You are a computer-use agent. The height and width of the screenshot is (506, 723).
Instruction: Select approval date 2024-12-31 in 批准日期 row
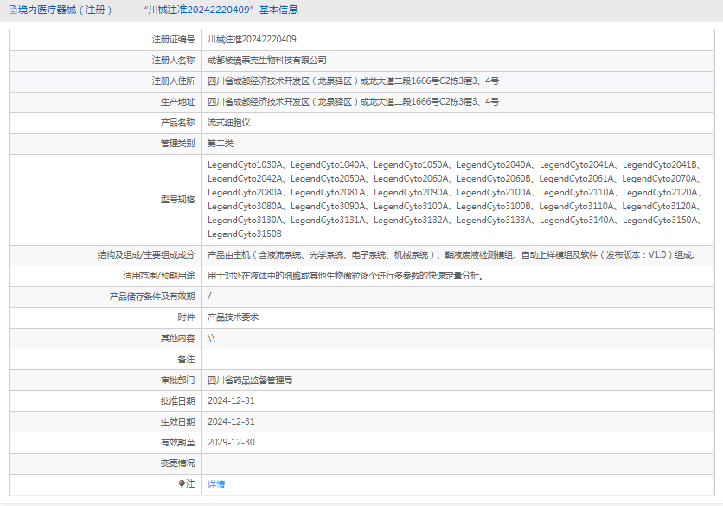[x=231, y=400]
